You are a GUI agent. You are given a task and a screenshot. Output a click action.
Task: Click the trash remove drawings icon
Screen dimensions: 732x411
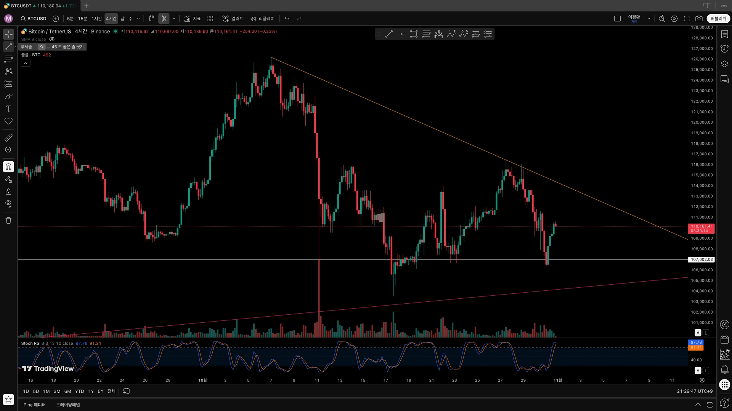[x=8, y=221]
